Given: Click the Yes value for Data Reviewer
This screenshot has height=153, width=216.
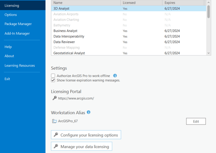Looking at the screenshot, I should tap(125, 42).
